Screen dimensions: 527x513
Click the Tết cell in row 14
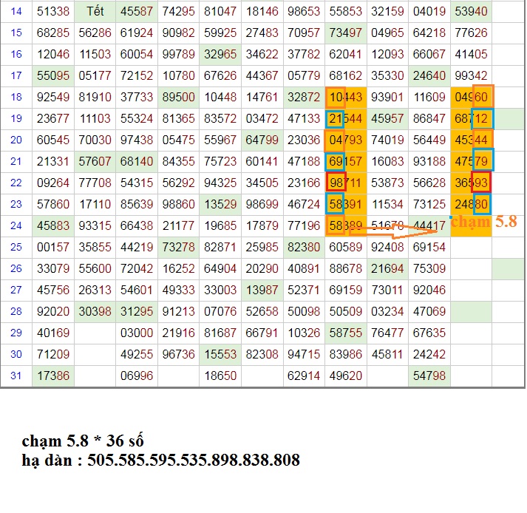(x=95, y=11)
